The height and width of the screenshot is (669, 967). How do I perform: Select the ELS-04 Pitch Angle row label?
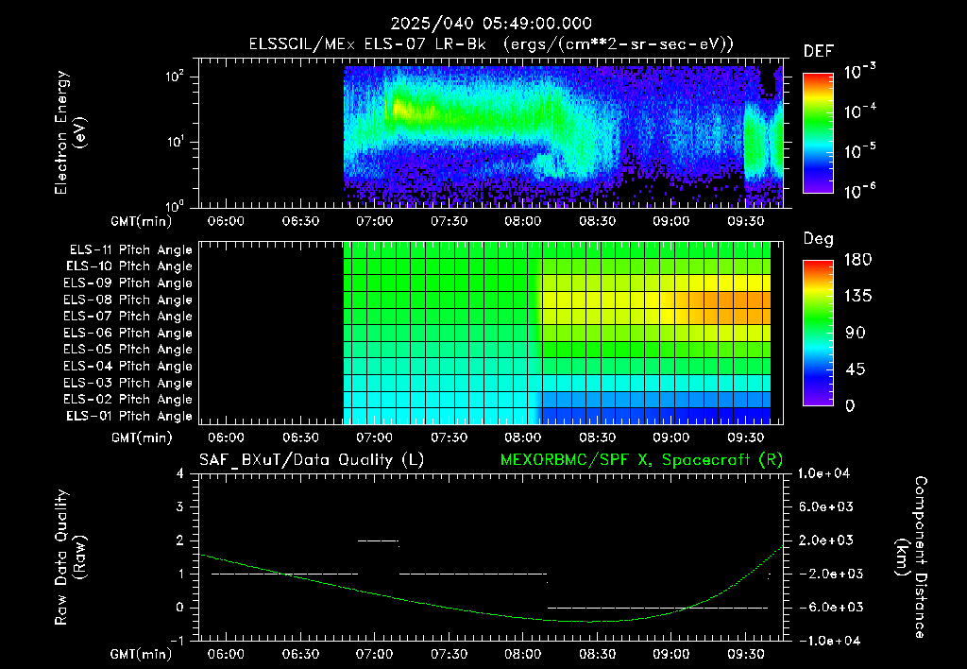click(127, 366)
